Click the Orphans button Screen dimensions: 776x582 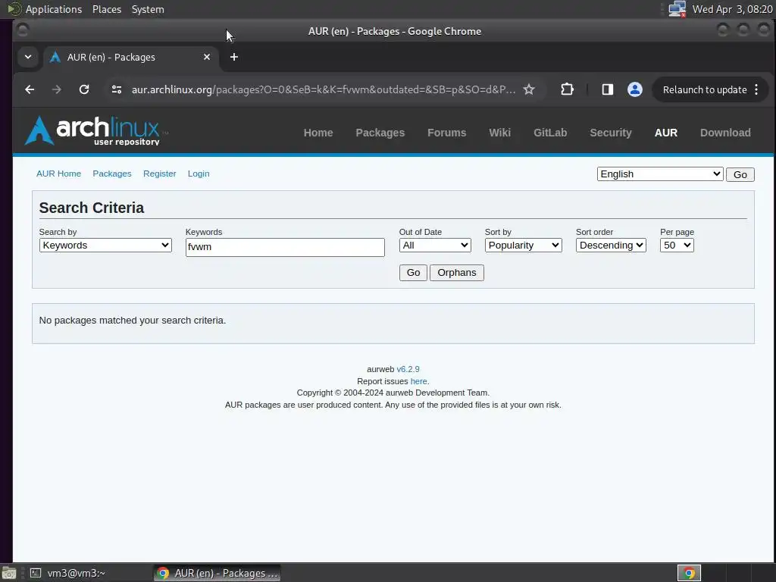(457, 273)
